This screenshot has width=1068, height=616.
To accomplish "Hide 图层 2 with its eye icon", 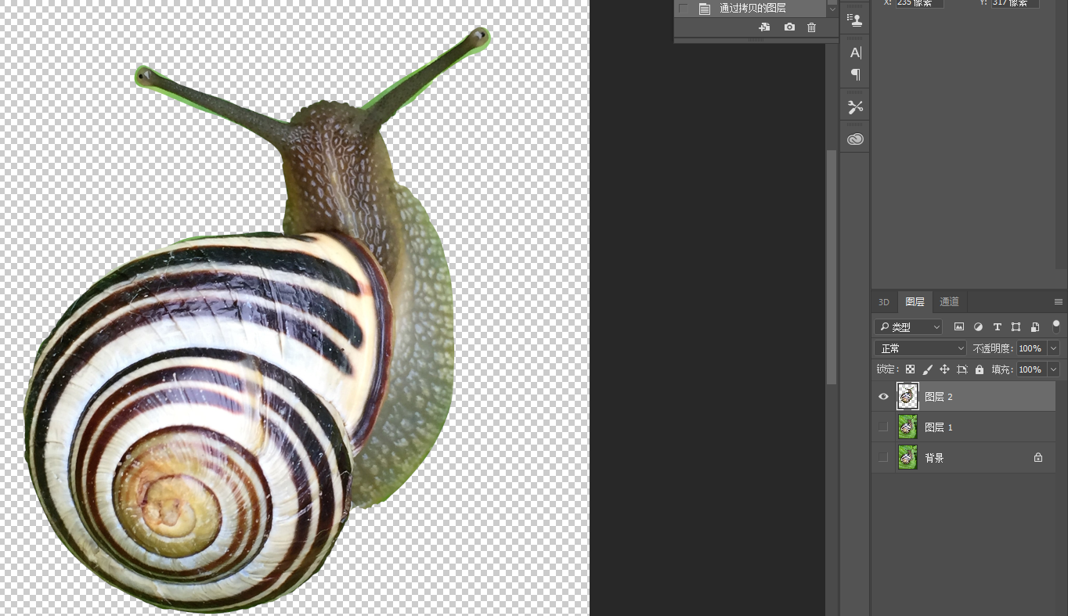I will tap(883, 397).
